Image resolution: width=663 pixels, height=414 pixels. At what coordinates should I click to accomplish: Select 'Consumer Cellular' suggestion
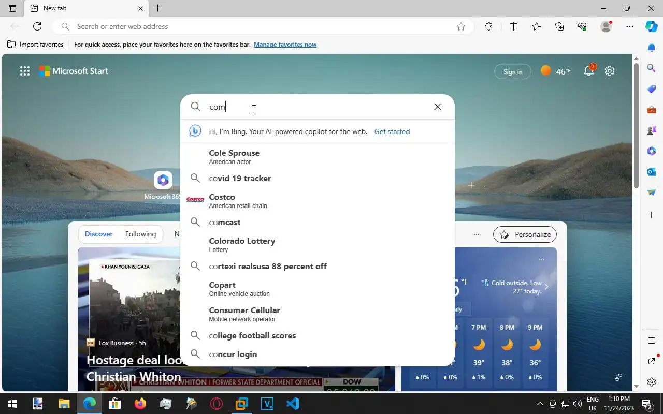tap(318, 314)
